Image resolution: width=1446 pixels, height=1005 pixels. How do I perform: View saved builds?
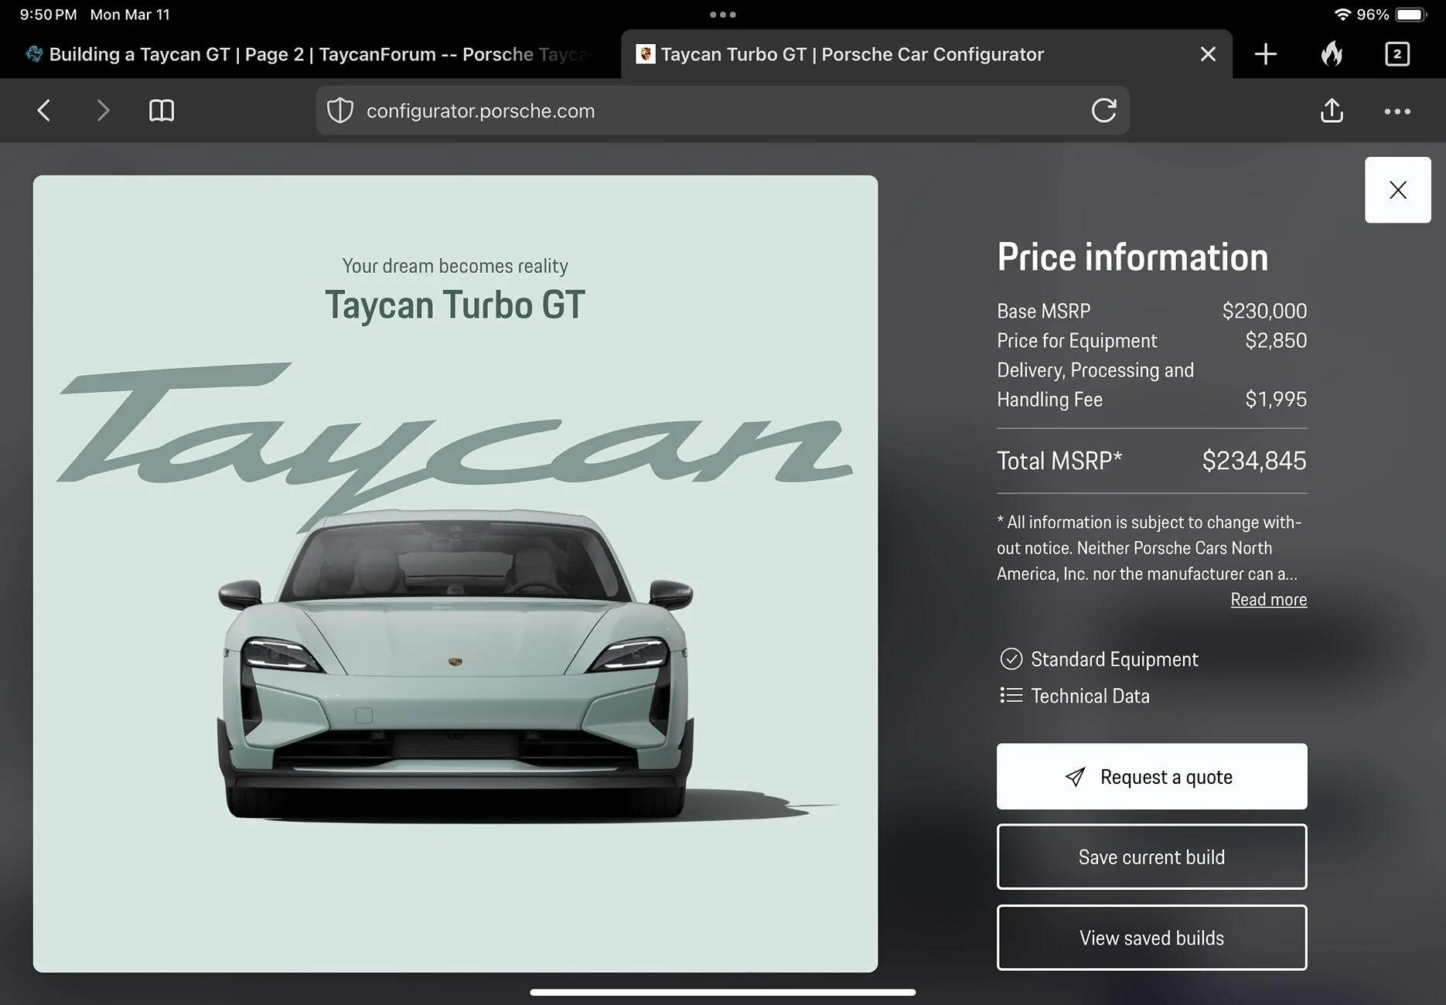(x=1151, y=938)
